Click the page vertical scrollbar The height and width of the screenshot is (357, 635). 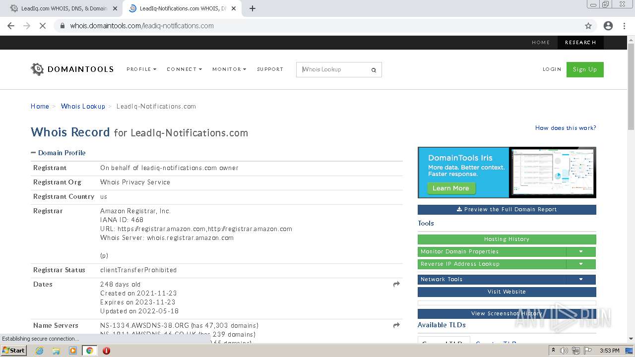click(x=631, y=87)
